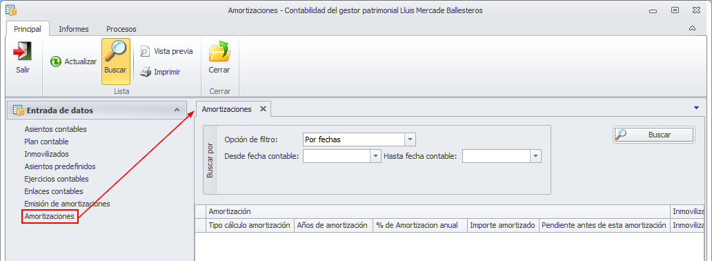
Task: Open the Opción de filtro dropdown
Action: [410, 139]
